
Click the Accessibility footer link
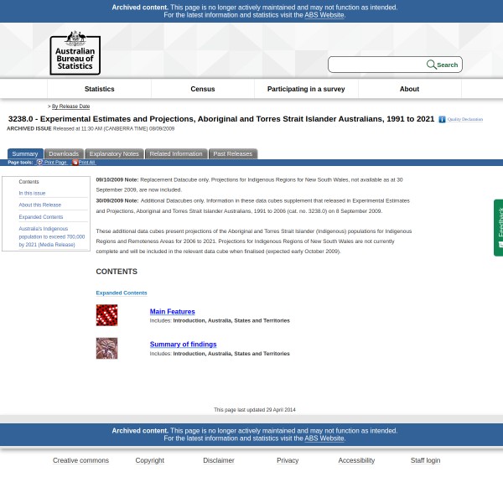(x=356, y=460)
